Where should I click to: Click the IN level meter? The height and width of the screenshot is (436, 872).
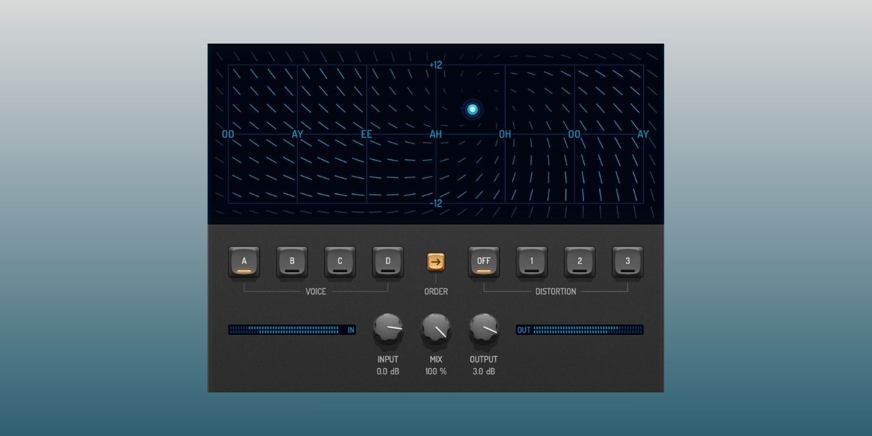coord(292,330)
